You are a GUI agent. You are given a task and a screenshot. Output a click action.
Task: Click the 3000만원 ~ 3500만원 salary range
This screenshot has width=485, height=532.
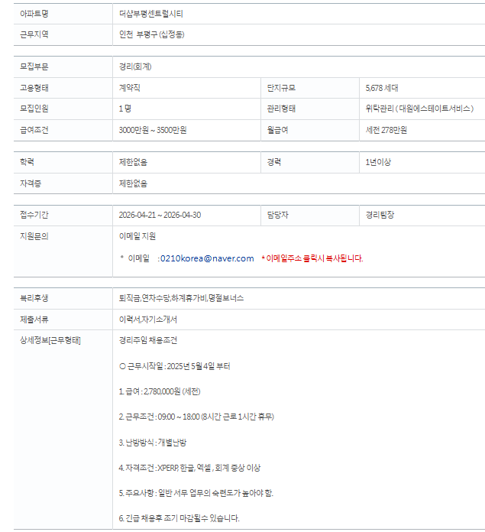coord(153,130)
